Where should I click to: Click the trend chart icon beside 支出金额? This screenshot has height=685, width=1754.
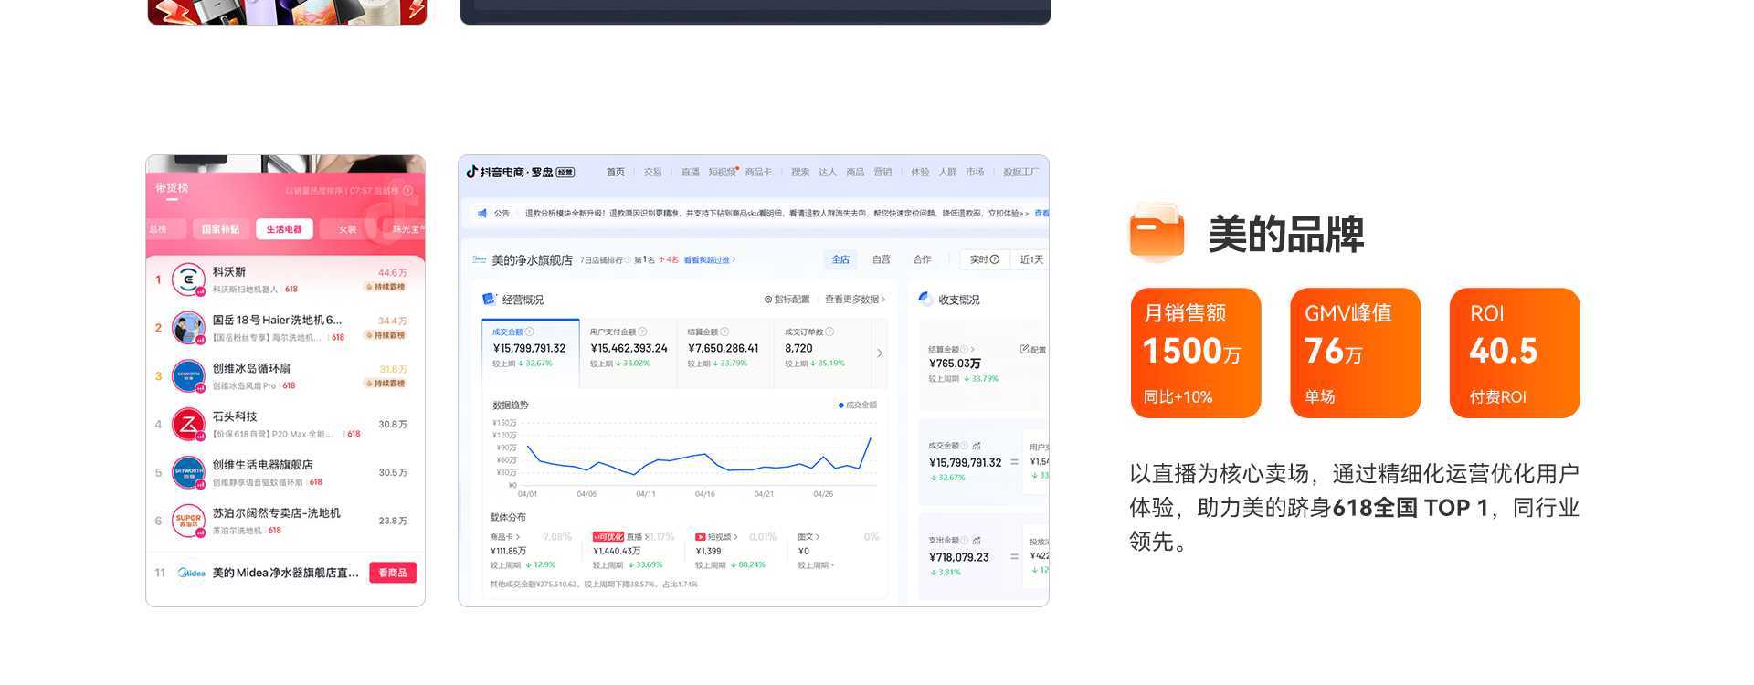[x=977, y=541]
